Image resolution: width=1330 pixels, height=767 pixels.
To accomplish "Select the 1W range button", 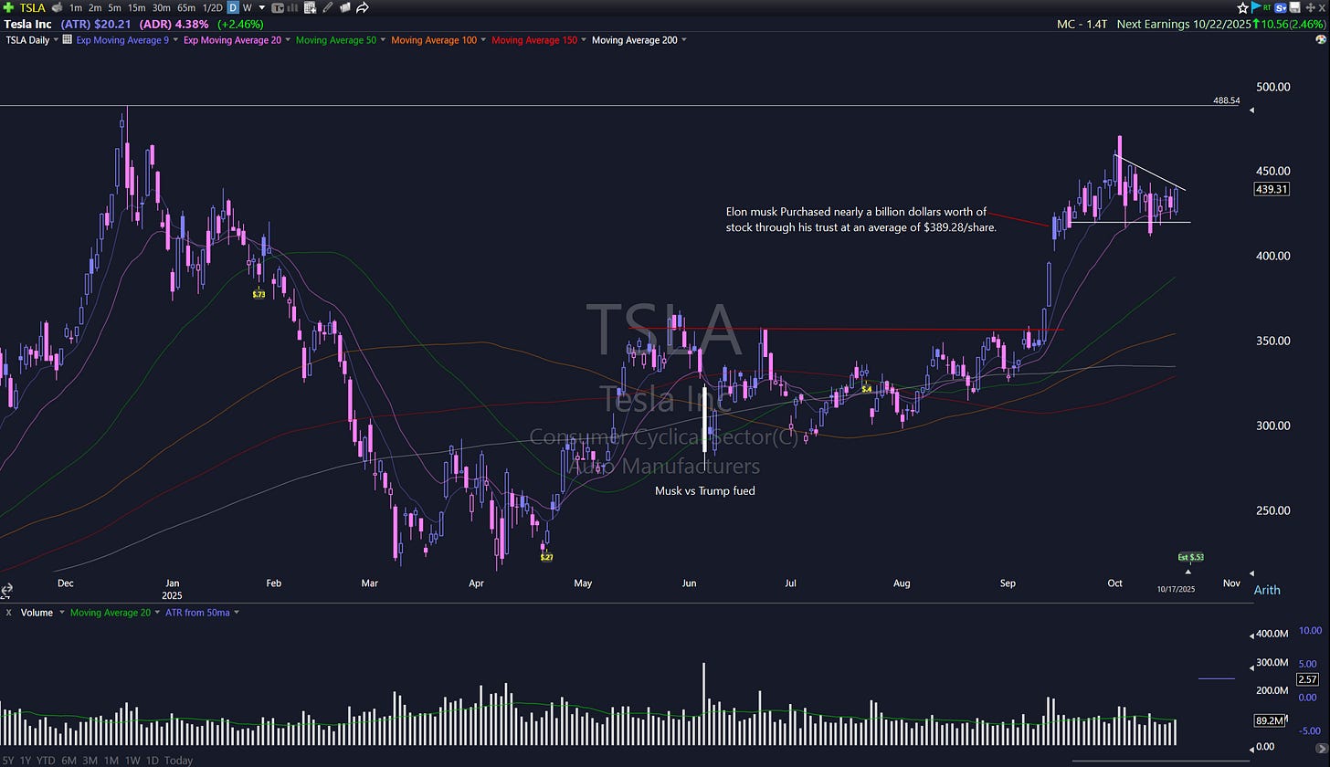I will tap(132, 761).
